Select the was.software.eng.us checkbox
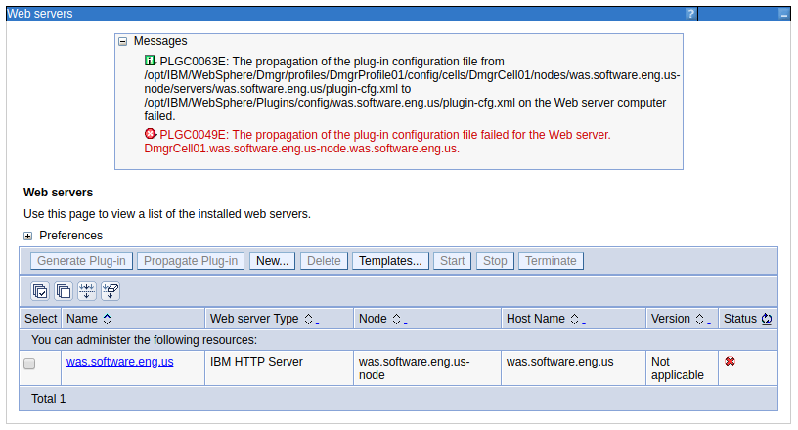The width and height of the screenshot is (798, 430). click(x=29, y=364)
